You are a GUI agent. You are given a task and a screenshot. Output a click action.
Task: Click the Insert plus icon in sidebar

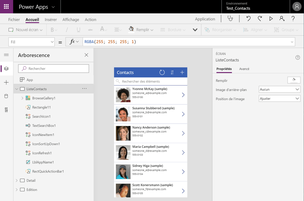[x=6, y=82]
